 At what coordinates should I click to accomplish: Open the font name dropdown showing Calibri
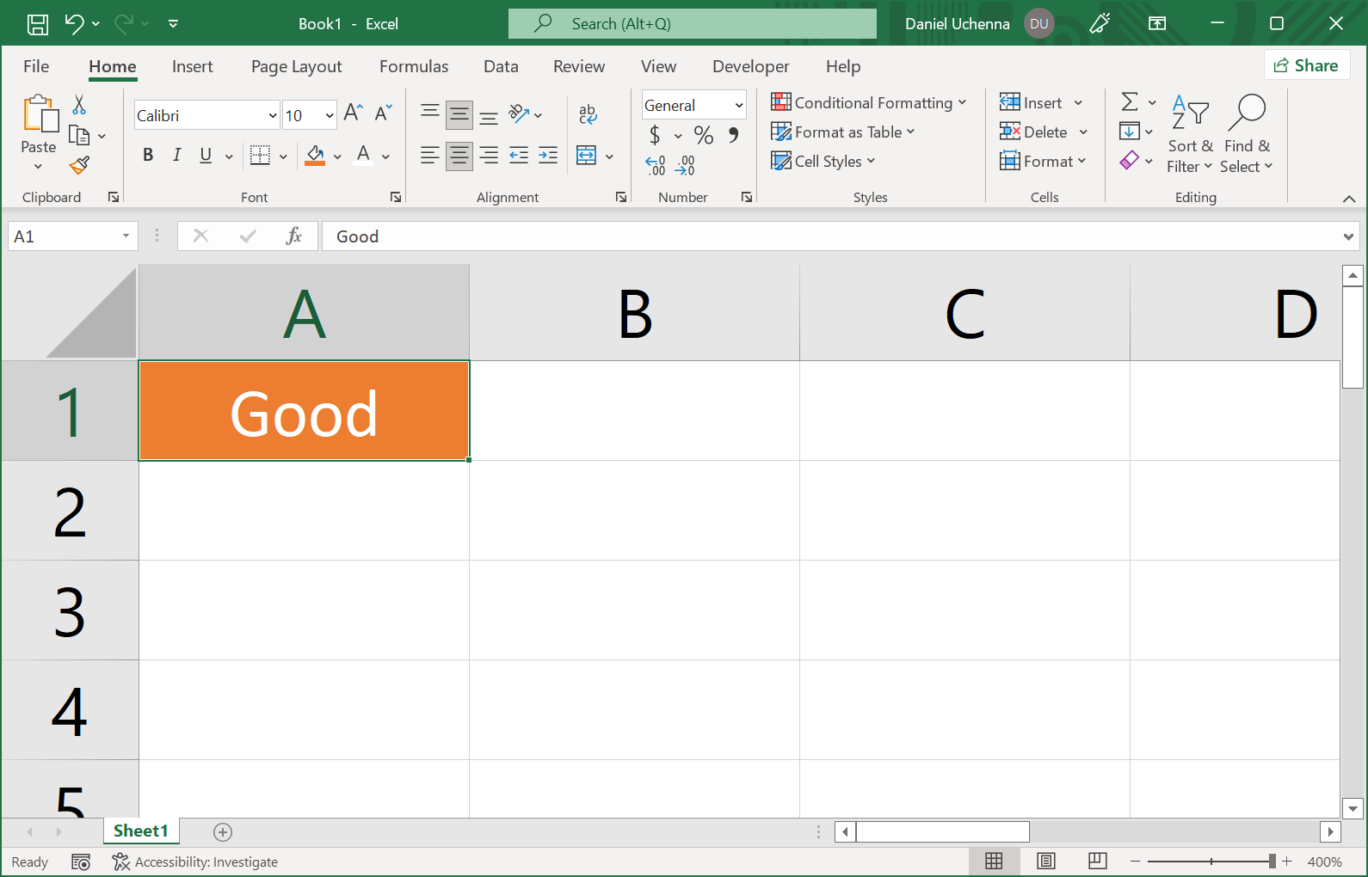tap(272, 115)
